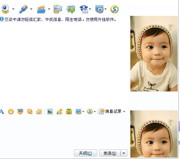
Task: Click the screenshot capture icon
Action: click(x=78, y=111)
